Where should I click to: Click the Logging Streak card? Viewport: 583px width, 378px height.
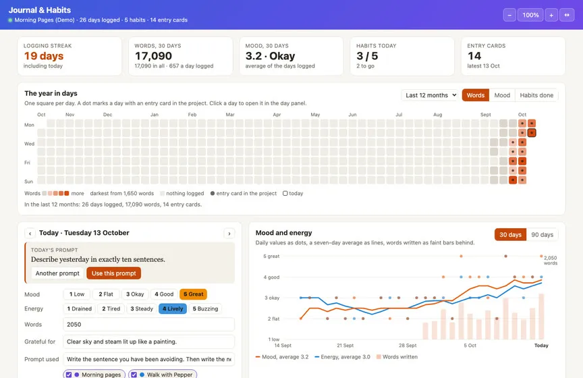pos(70,56)
